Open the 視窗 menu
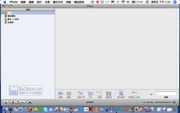The height and width of the screenshot is (113, 180). 69,2
